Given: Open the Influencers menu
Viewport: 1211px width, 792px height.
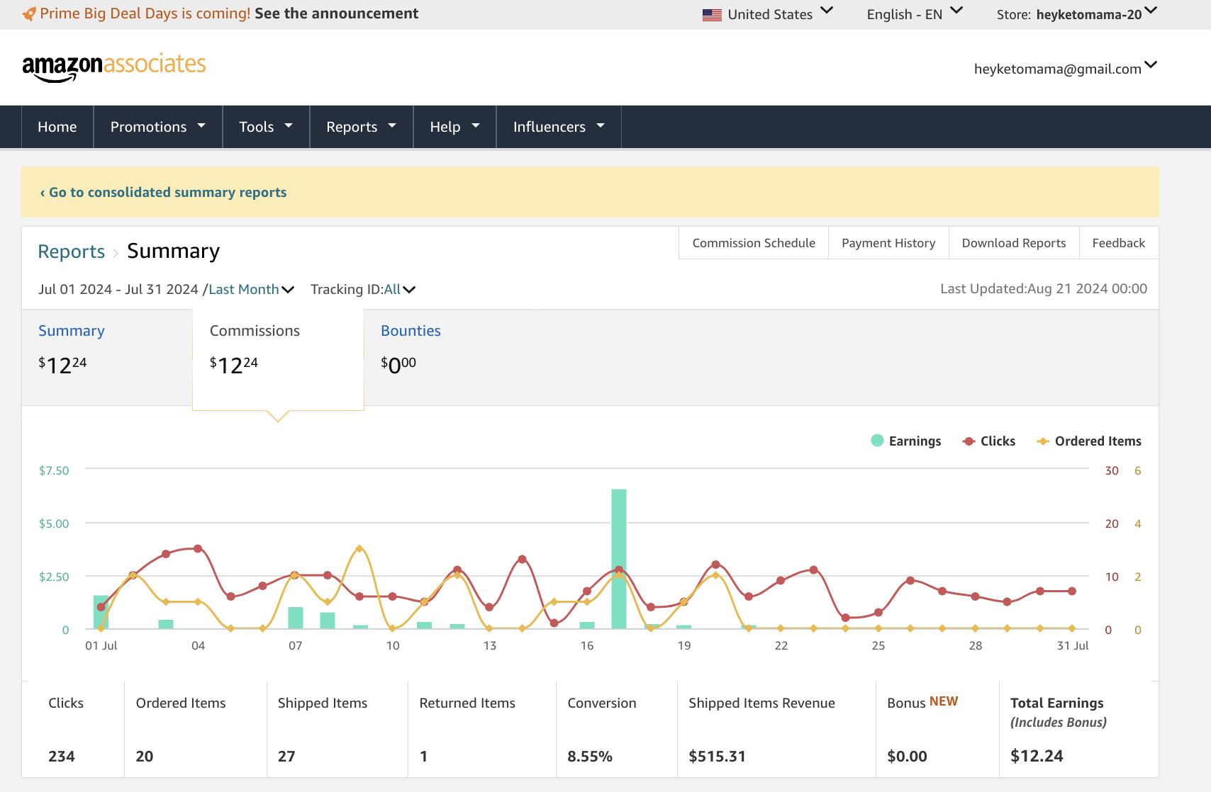Looking at the screenshot, I should coord(559,127).
